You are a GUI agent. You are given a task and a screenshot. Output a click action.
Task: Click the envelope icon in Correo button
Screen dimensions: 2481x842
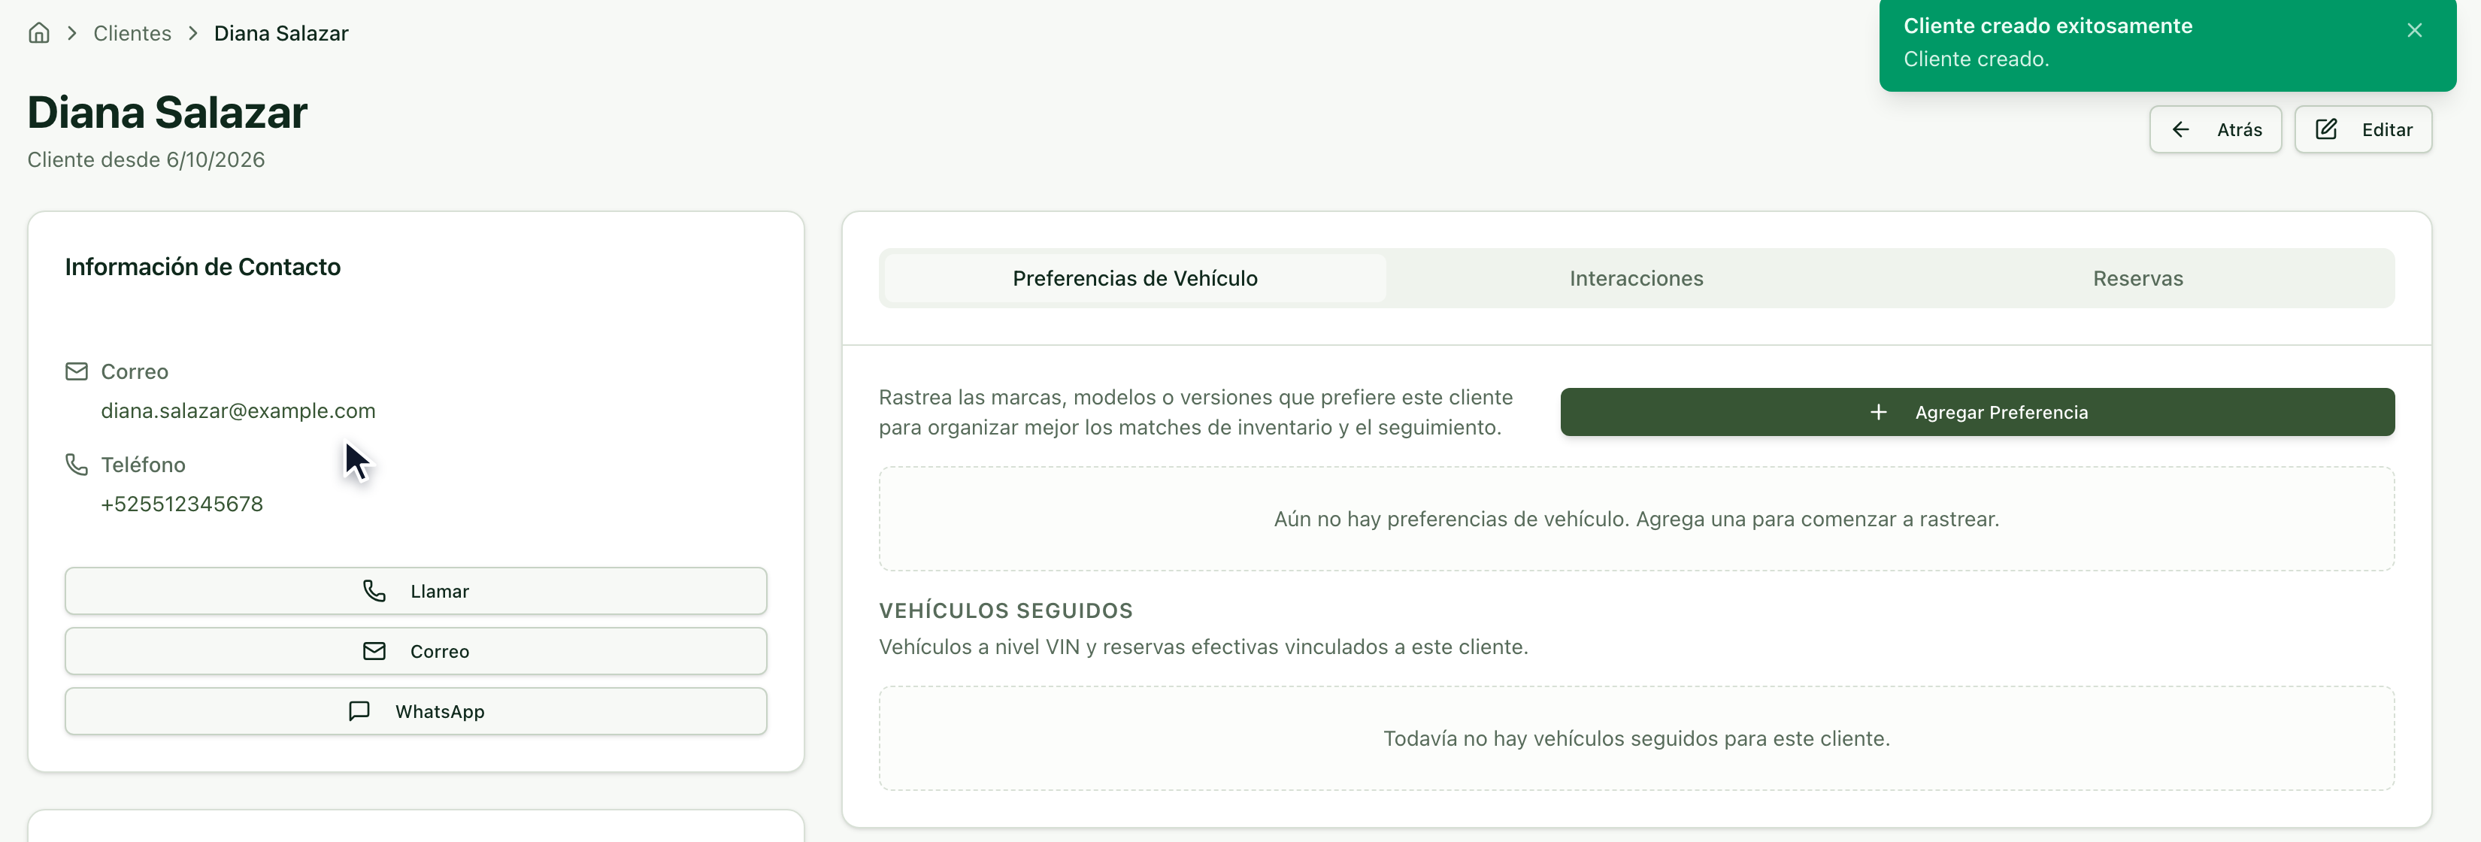point(374,651)
